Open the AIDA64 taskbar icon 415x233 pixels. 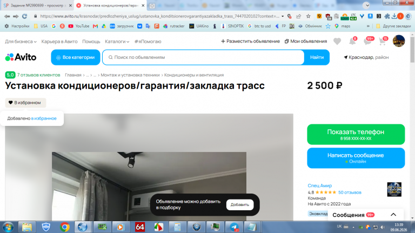(x=140, y=227)
